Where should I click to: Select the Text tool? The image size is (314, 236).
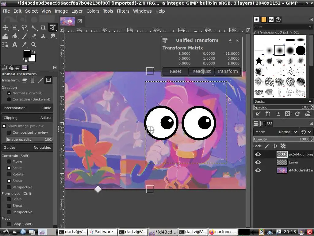tap(14, 45)
